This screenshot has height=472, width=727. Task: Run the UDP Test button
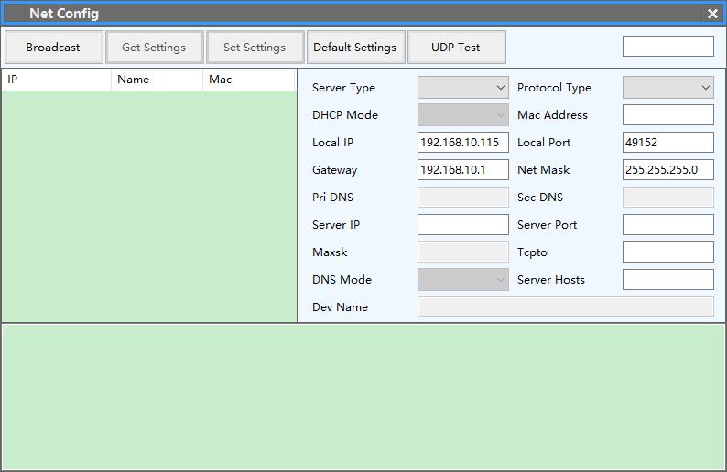pos(456,48)
